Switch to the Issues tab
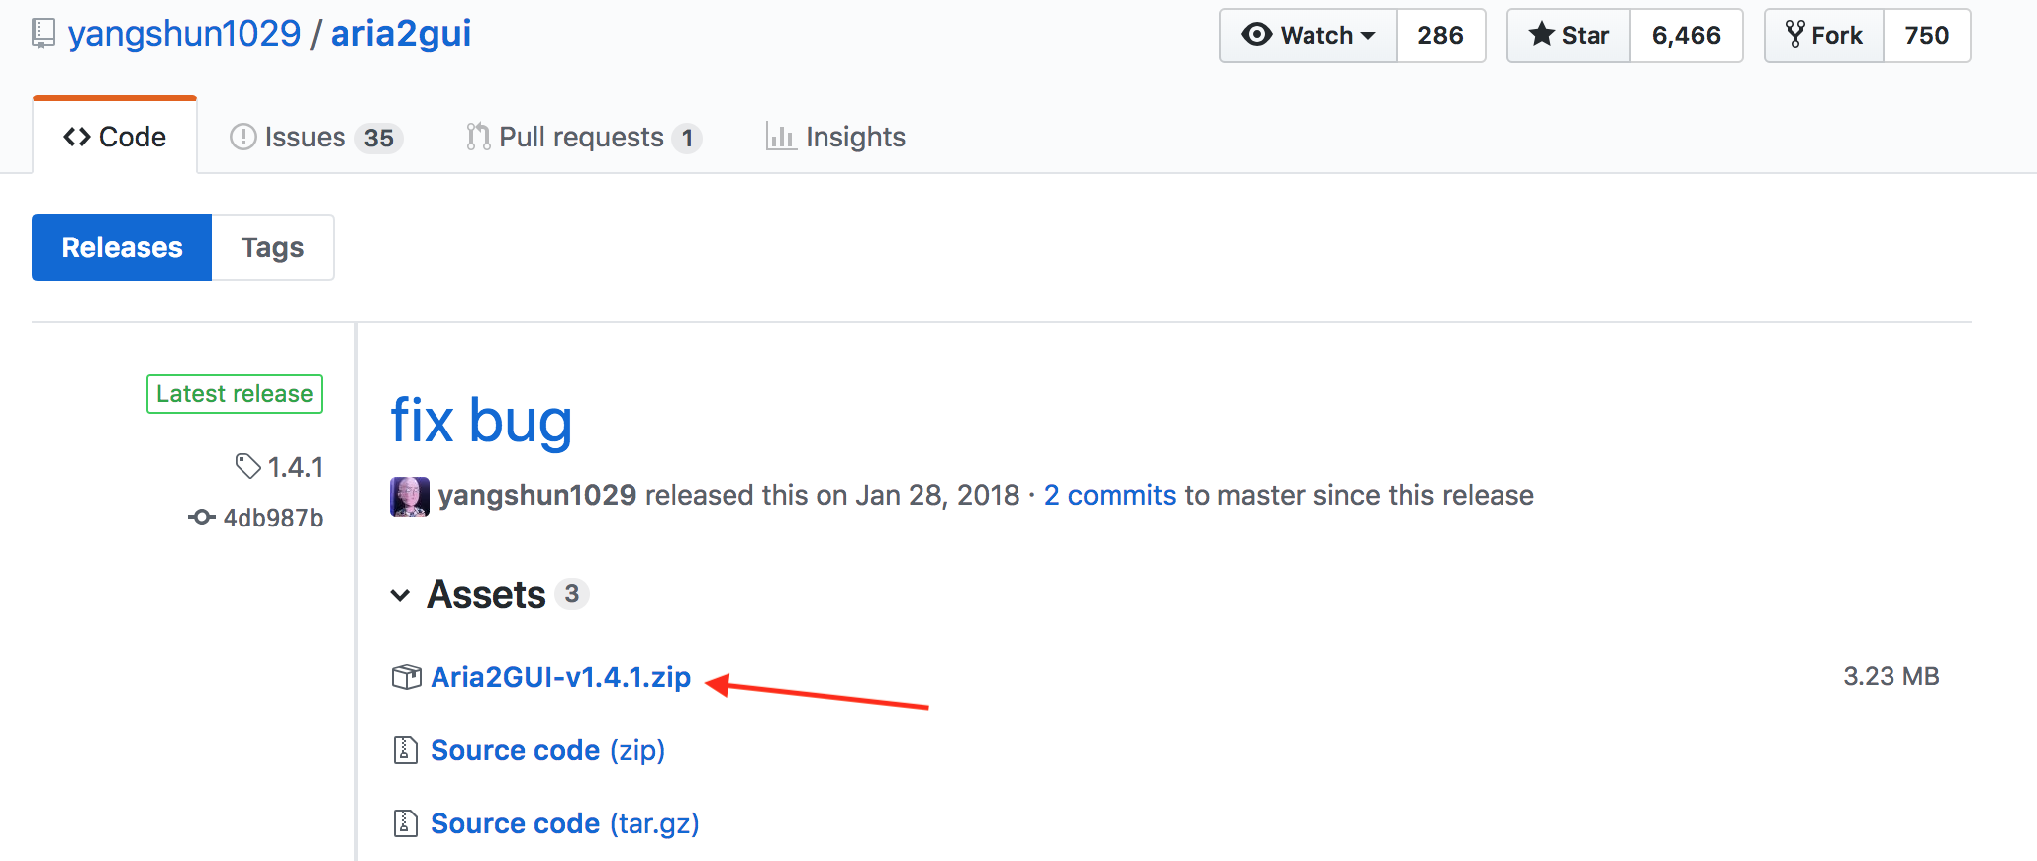This screenshot has height=861, width=2037. coord(316,137)
